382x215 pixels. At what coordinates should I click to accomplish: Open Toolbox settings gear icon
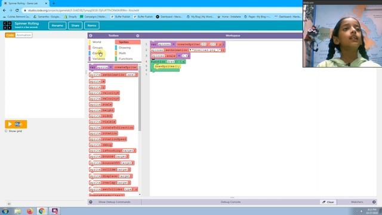(138, 36)
